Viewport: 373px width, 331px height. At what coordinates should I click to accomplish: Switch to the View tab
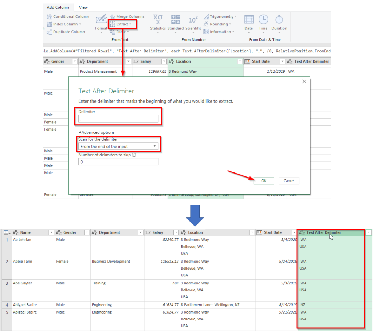[83, 7]
